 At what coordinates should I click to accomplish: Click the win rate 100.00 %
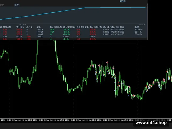139,30
